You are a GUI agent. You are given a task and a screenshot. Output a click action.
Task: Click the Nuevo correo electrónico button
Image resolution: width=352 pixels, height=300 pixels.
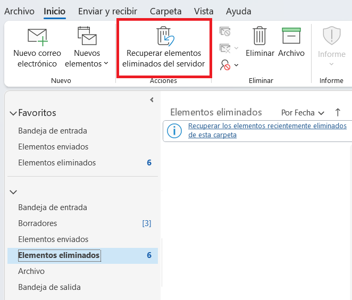[37, 48]
